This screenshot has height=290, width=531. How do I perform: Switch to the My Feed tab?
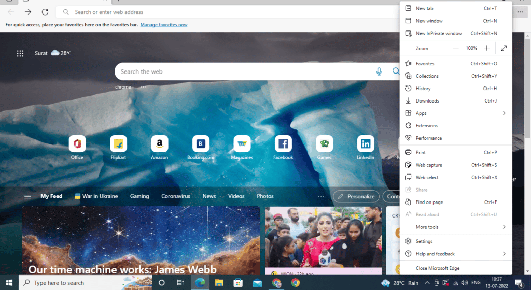51,196
